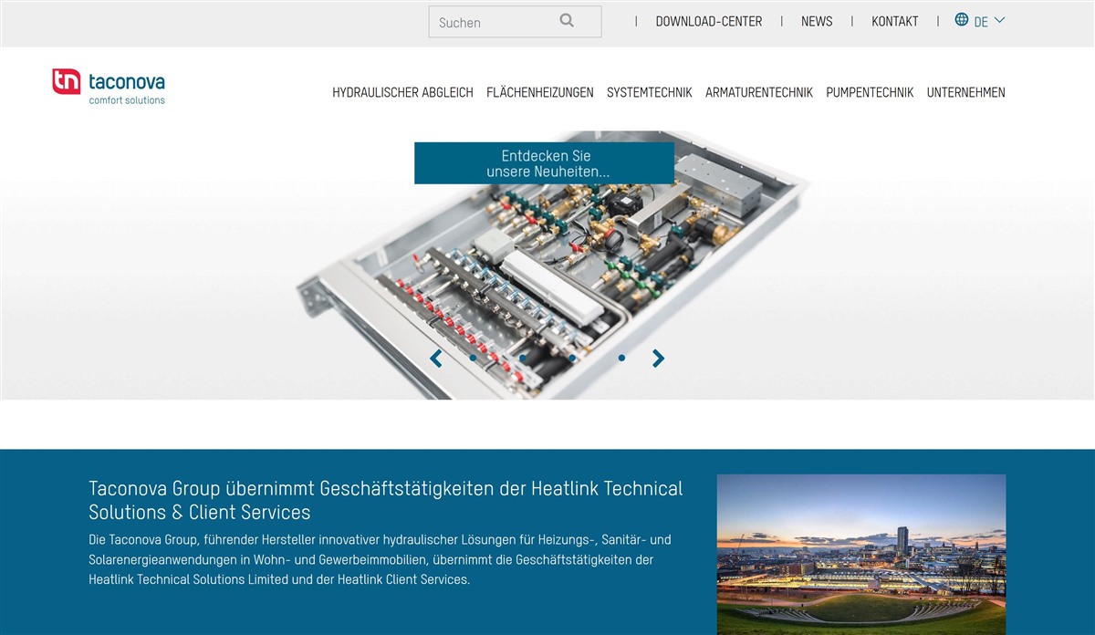The height and width of the screenshot is (635, 1095).
Task: Select the first carousel indicator dot
Action: tap(473, 358)
